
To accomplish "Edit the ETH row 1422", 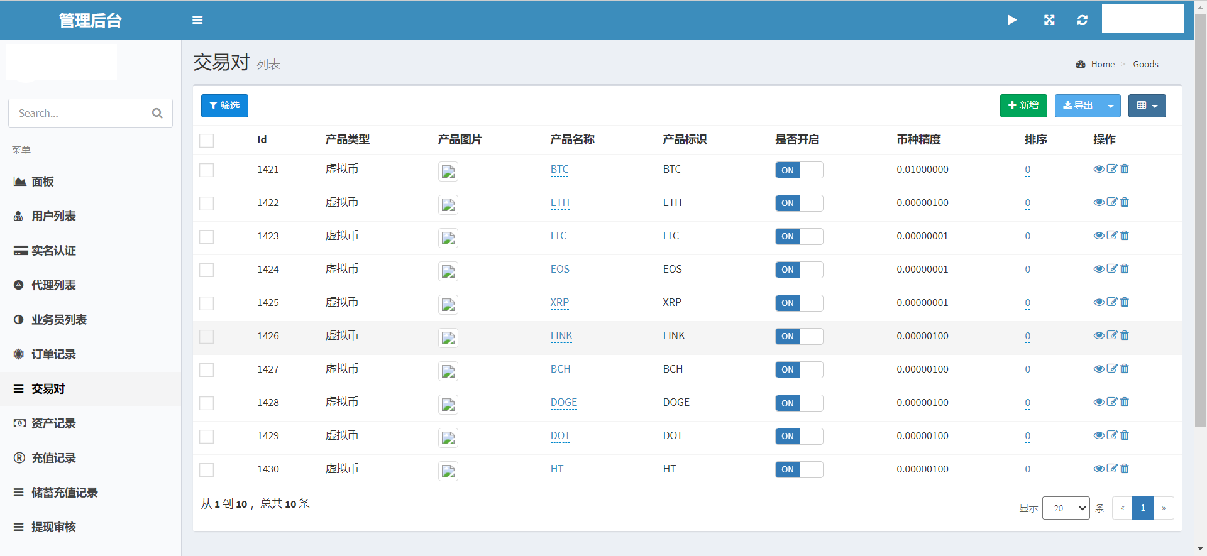I will tap(1112, 202).
